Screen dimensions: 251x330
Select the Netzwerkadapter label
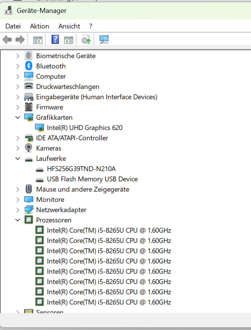pyautogui.click(x=61, y=209)
